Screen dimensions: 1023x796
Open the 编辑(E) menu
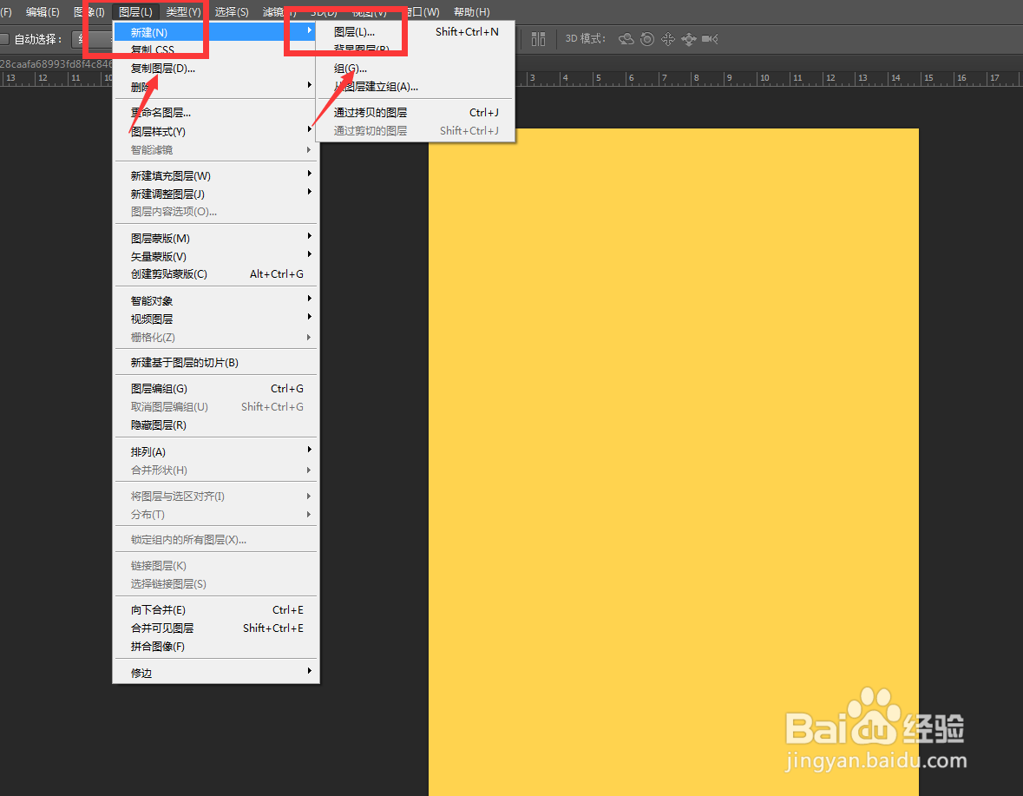43,12
